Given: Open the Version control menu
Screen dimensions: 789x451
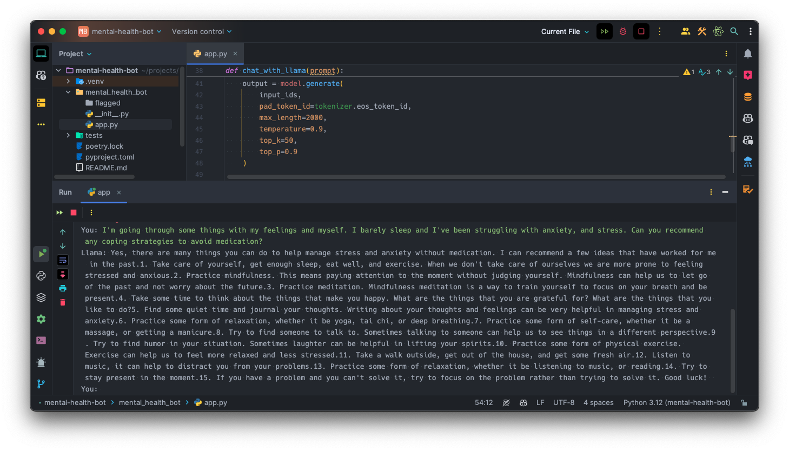Looking at the screenshot, I should tap(201, 31).
